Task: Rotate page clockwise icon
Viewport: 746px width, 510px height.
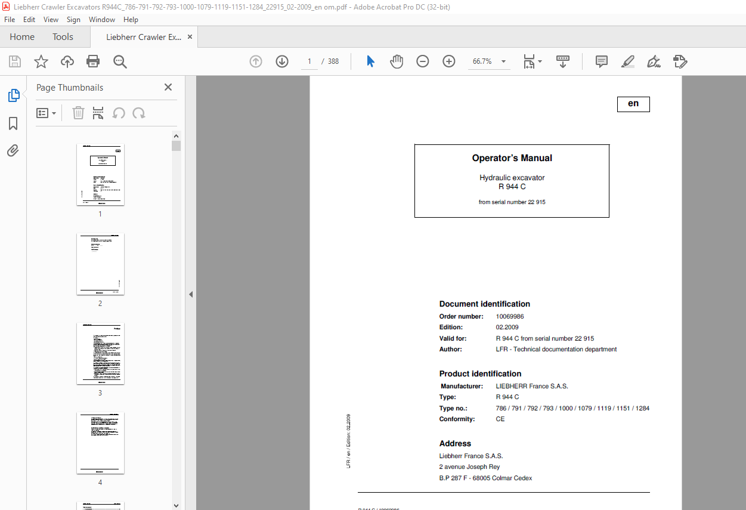Action: click(139, 113)
